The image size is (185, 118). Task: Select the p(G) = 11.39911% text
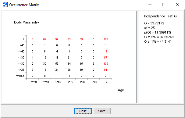(158, 32)
